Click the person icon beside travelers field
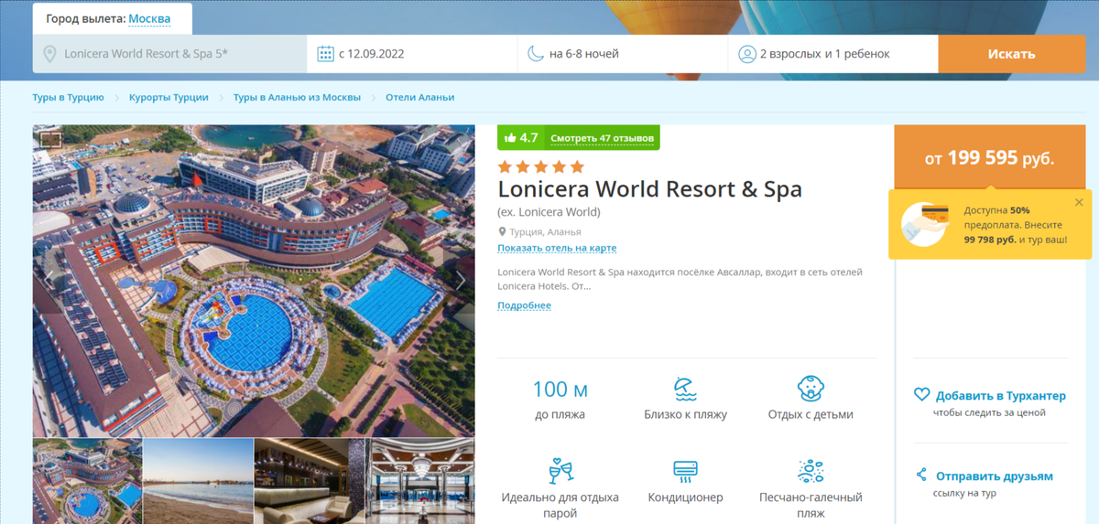This screenshot has width=1099, height=524. [747, 54]
